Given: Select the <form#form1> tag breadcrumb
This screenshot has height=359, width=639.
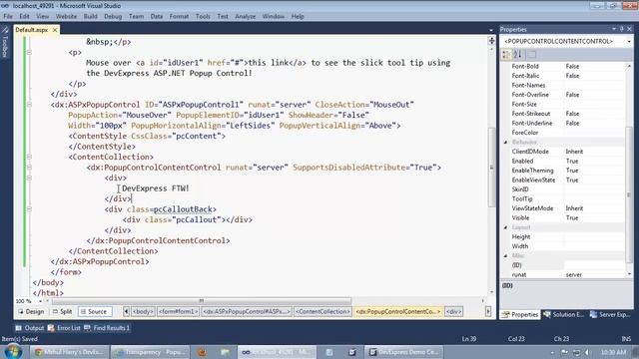Looking at the screenshot, I should point(178,311).
